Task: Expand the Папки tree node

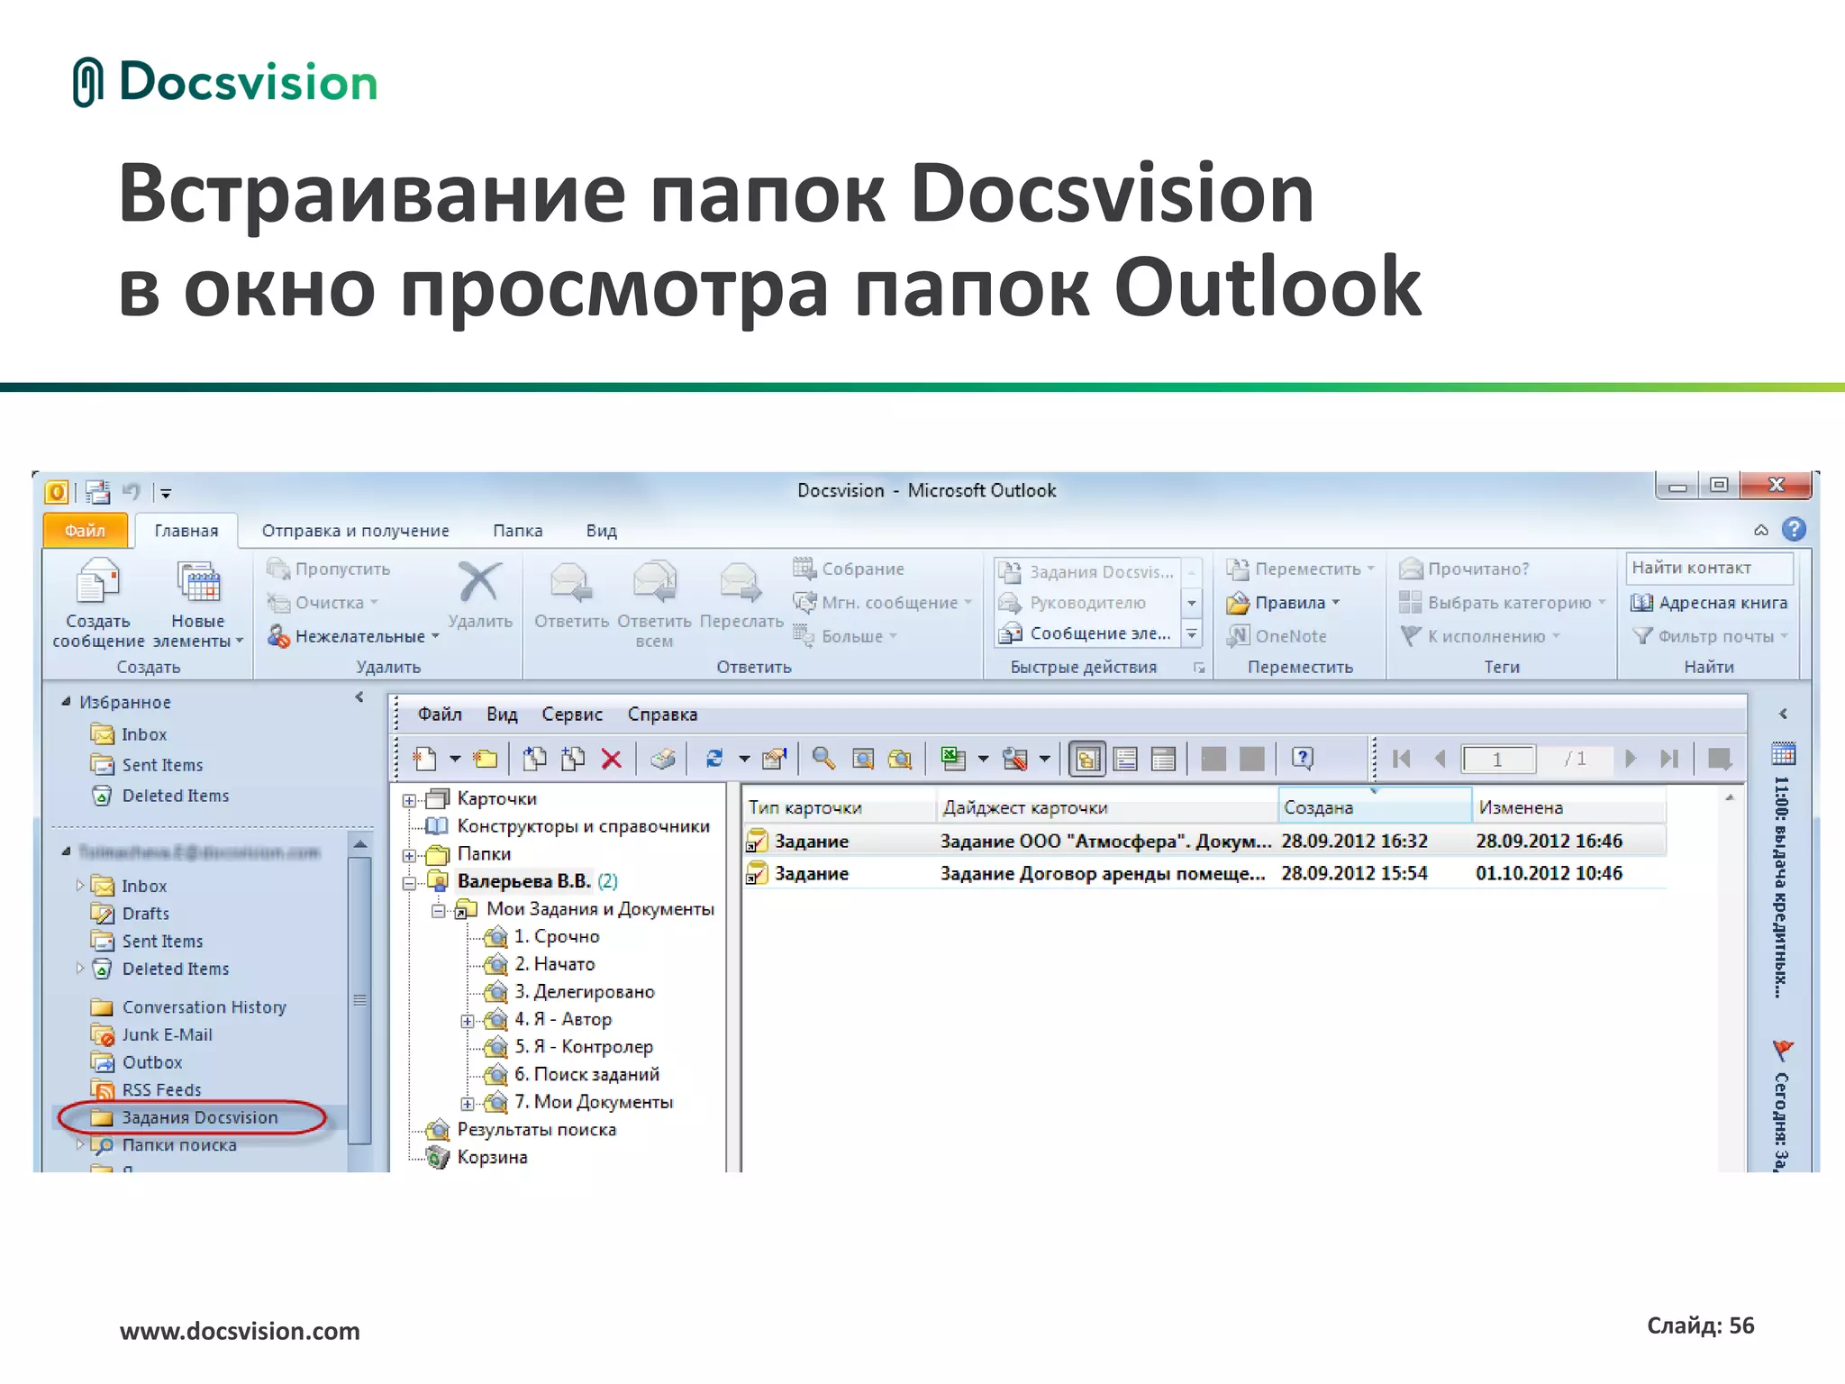Action: 409,855
